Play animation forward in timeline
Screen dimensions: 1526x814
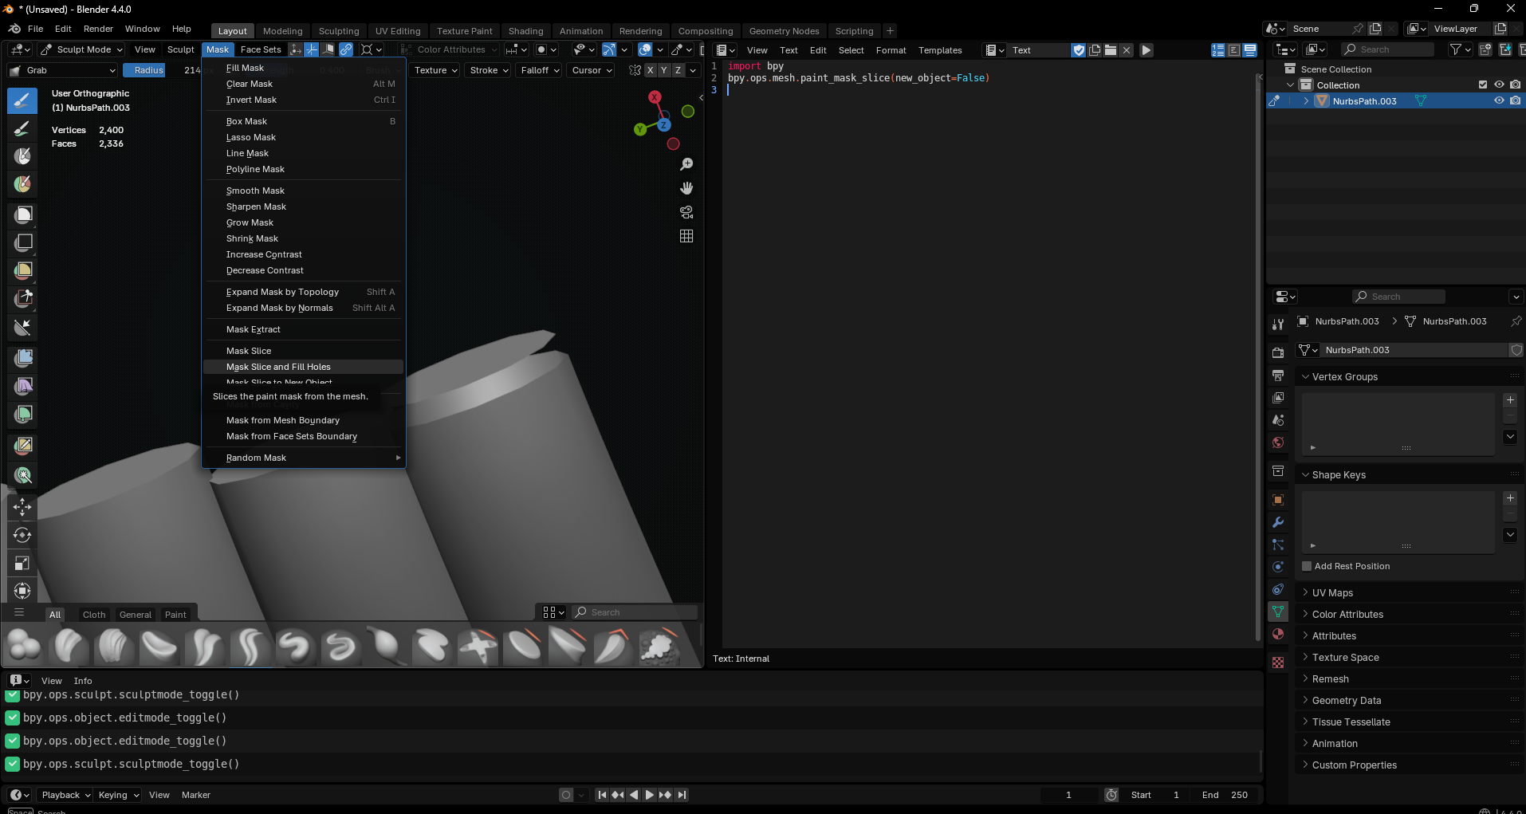coord(649,795)
